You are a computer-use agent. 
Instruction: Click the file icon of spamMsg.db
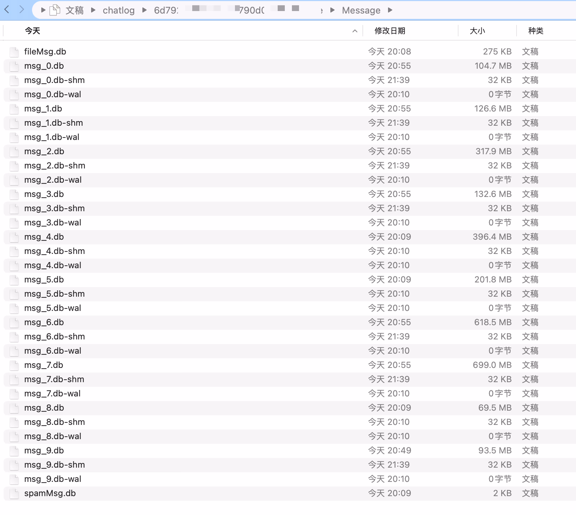[14, 493]
